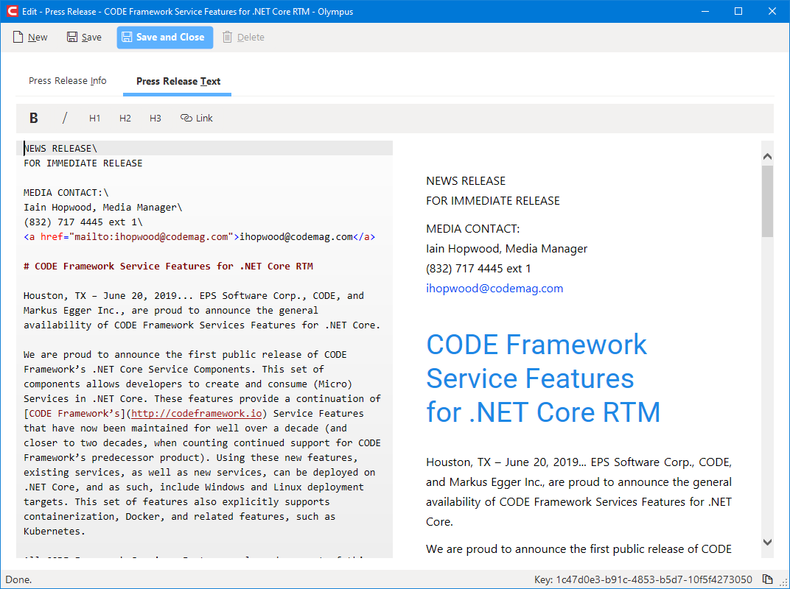The height and width of the screenshot is (589, 790).
Task: Click 'NEWS RELEASE' in the preview pane
Action: point(466,181)
